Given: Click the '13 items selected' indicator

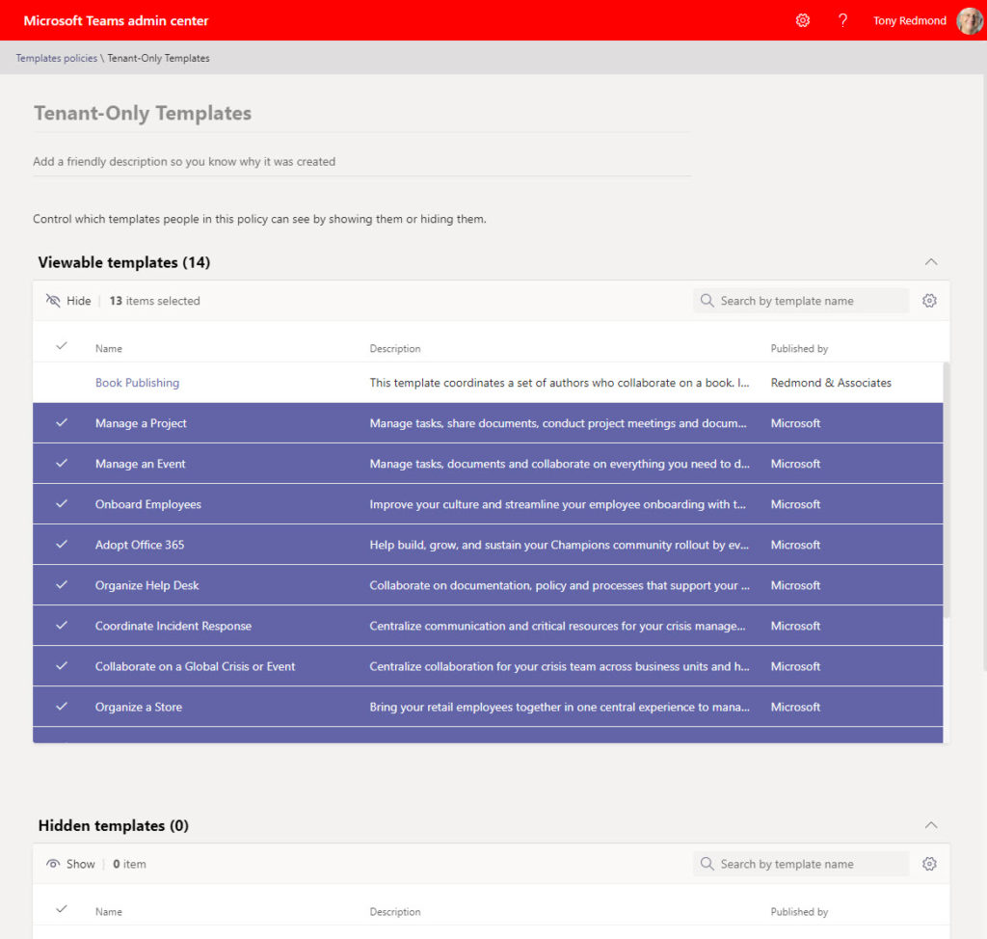Looking at the screenshot, I should (x=155, y=301).
